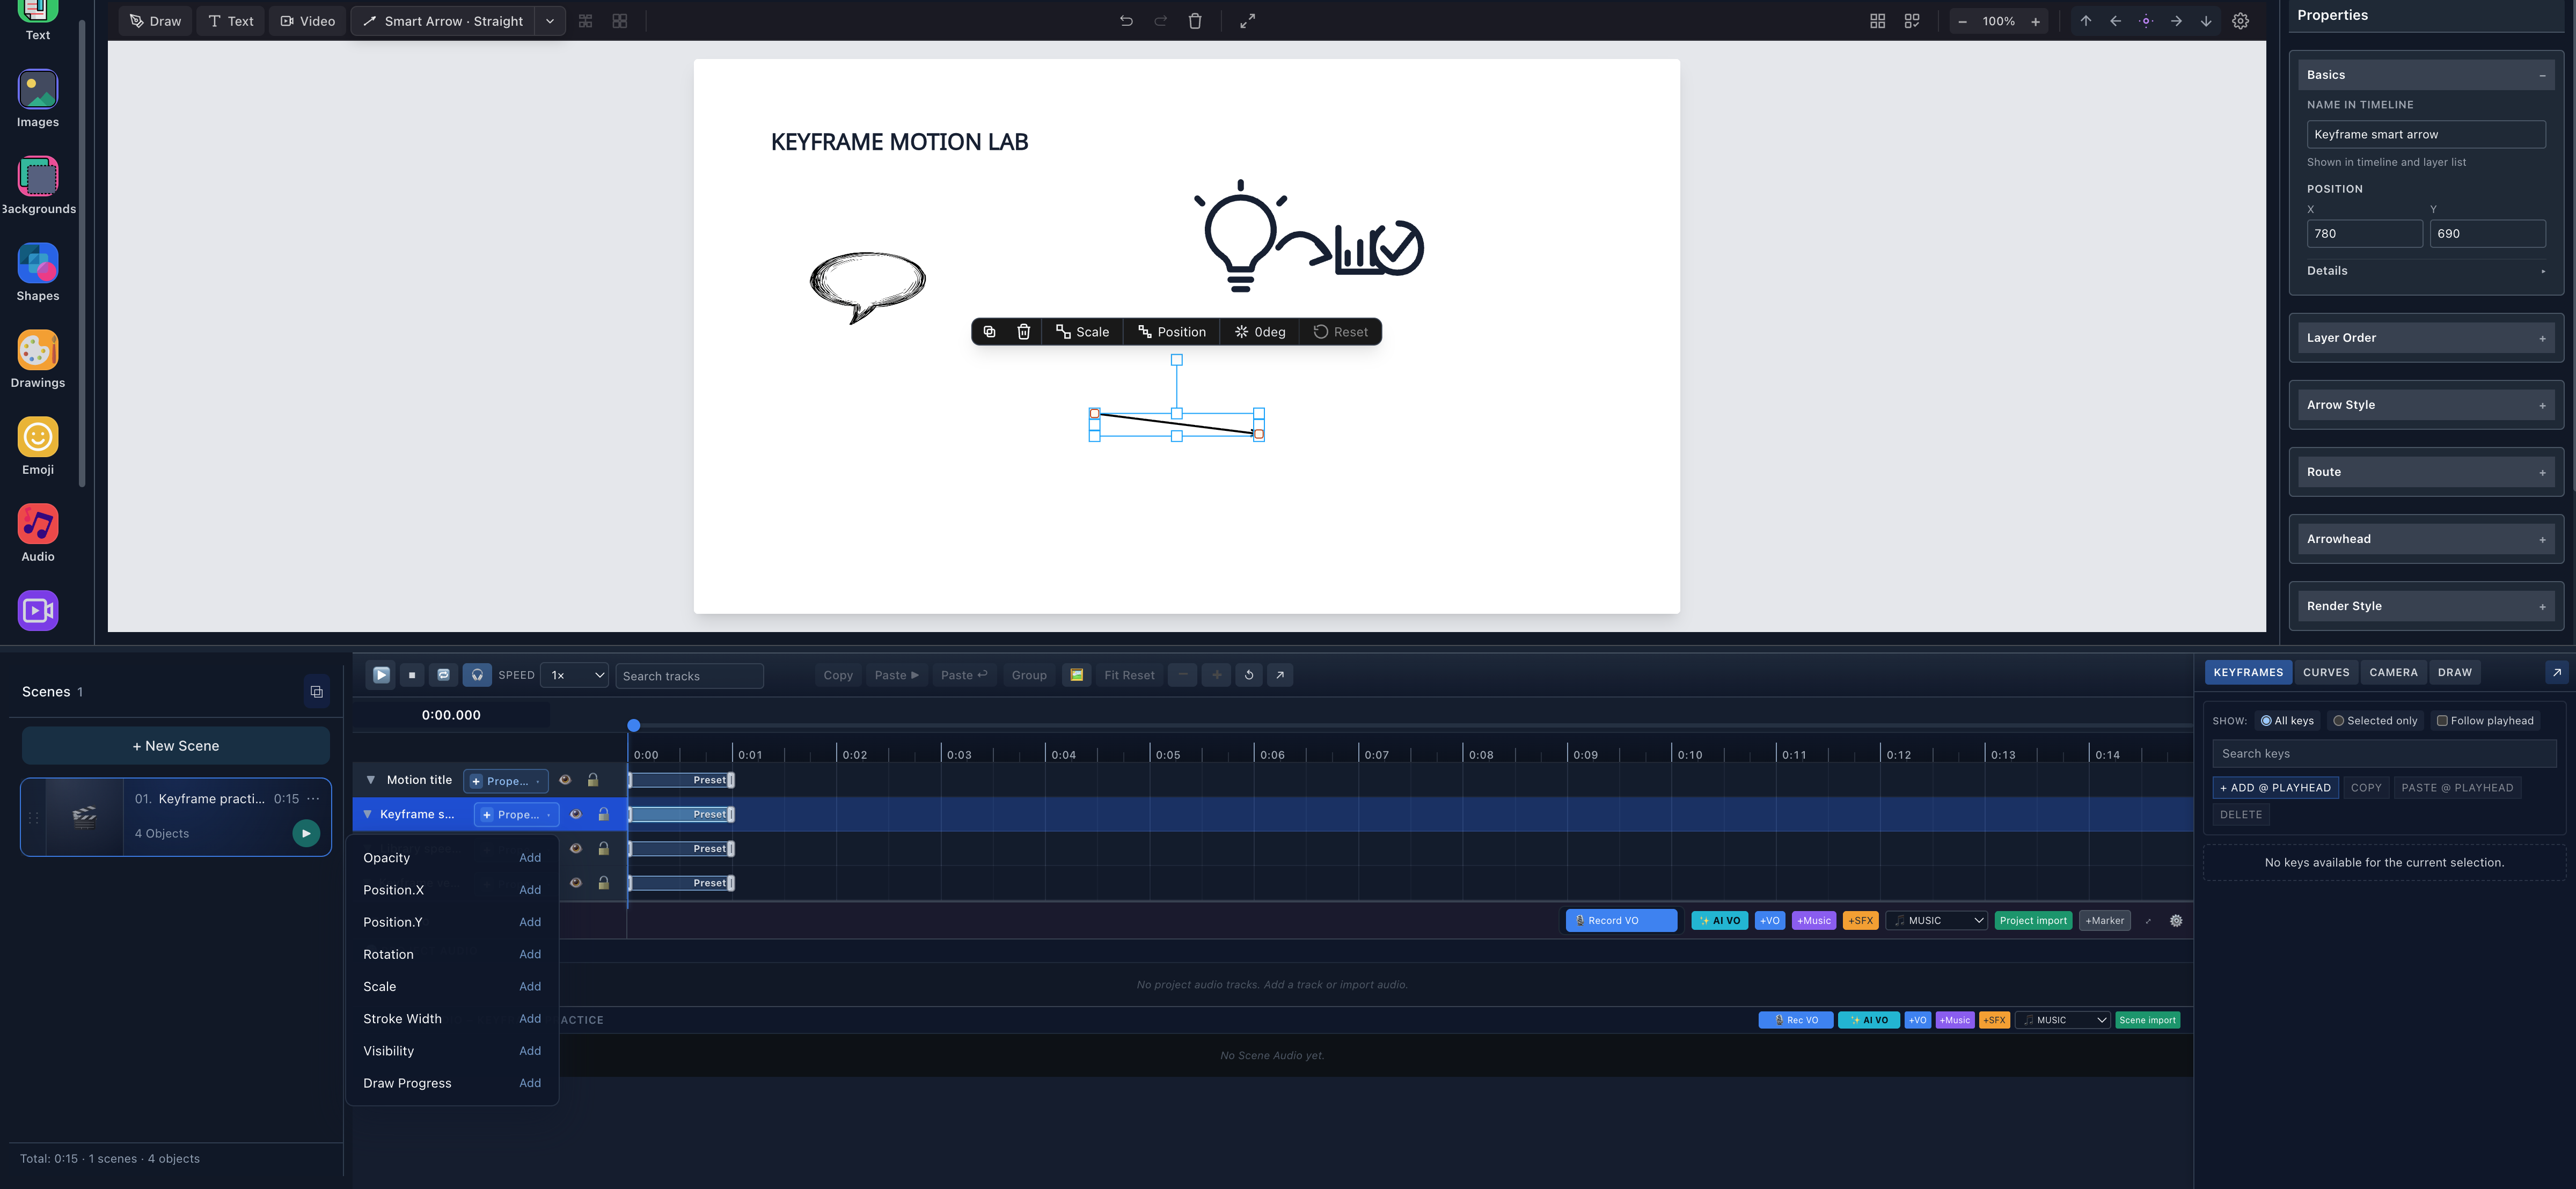
Task: Open canvas settings gear icon
Action: [2241, 21]
